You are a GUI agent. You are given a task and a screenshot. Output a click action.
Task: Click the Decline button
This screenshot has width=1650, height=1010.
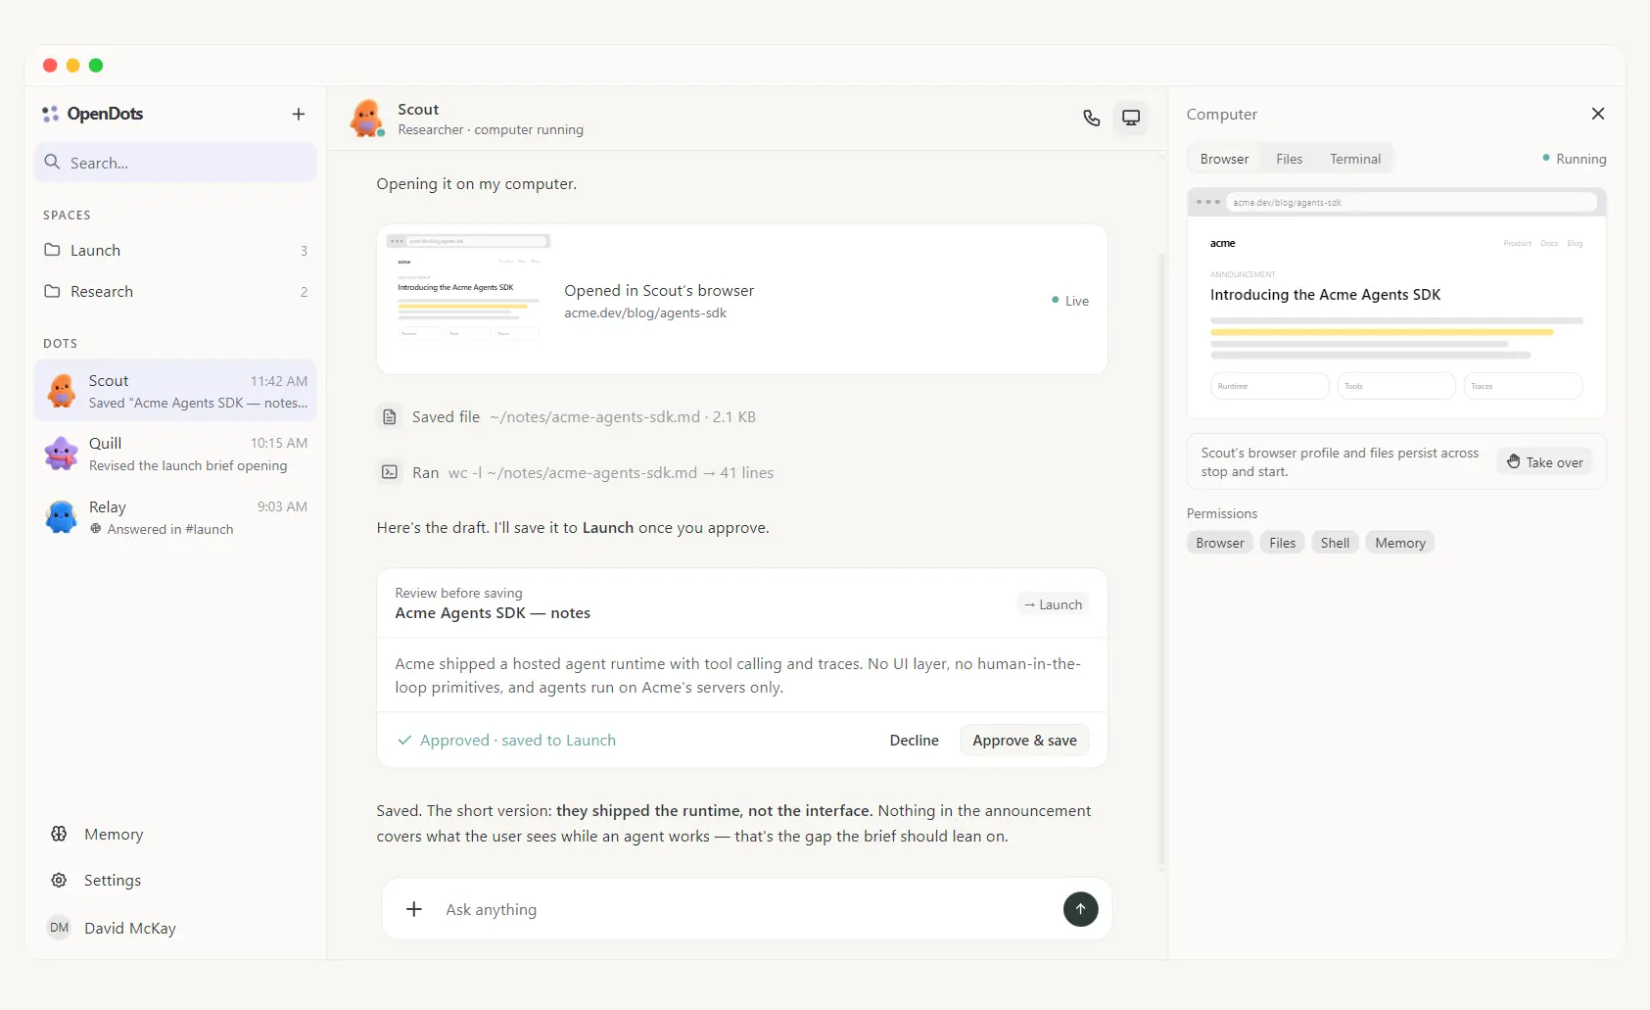(914, 741)
